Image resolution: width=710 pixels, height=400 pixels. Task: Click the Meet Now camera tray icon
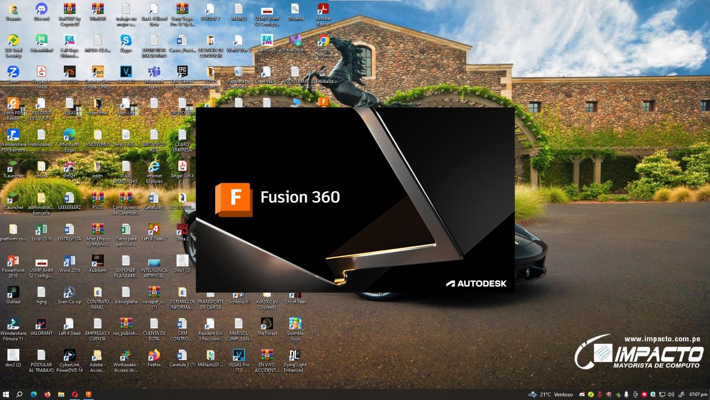pyautogui.click(x=635, y=394)
